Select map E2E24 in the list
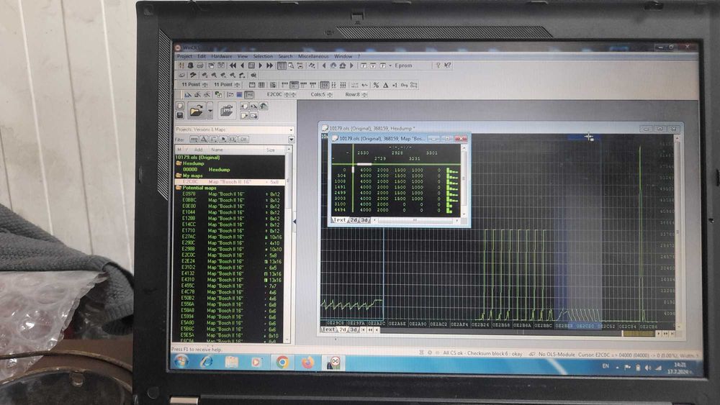Image resolution: width=720 pixels, height=405 pixels. 231,261
